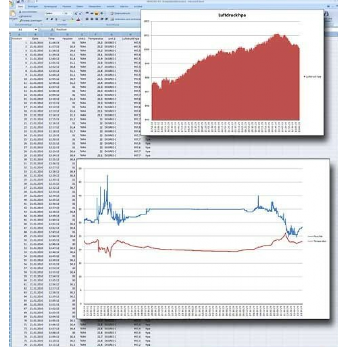Open the arrow under the Einfügen paste button
The height and width of the screenshot is (347, 347).
pyautogui.click(x=12, y=21)
